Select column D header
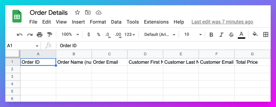Image resolution: width=276 pixels, height=107 pixels. [145, 54]
